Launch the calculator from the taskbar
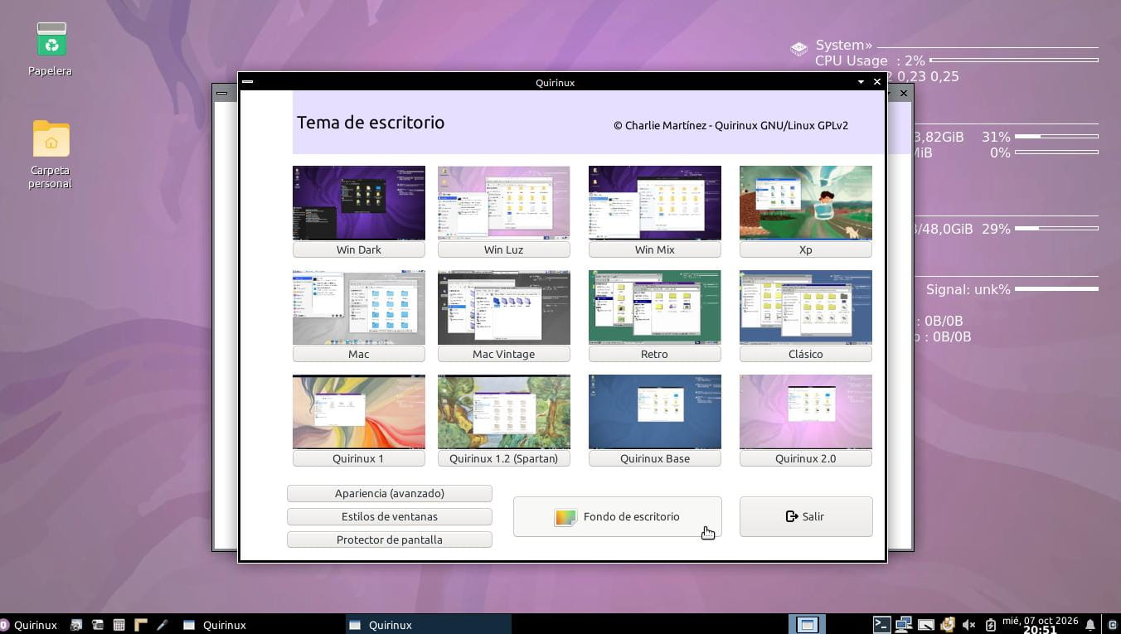Screen dimensions: 1121x634 [x=119, y=625]
